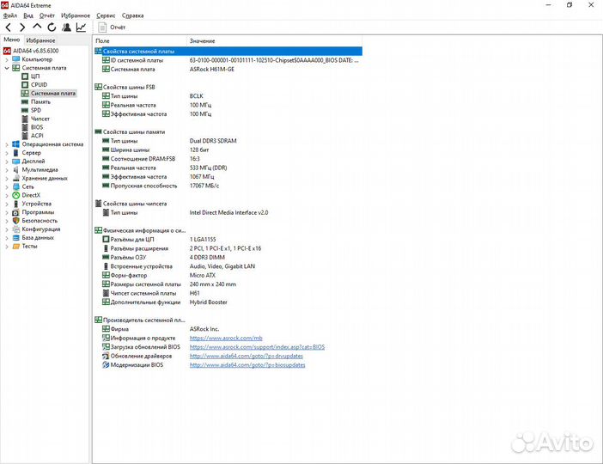Image resolution: width=603 pixels, height=464 pixels.
Task: Expand the Дисплей tree node
Action: [7, 162]
